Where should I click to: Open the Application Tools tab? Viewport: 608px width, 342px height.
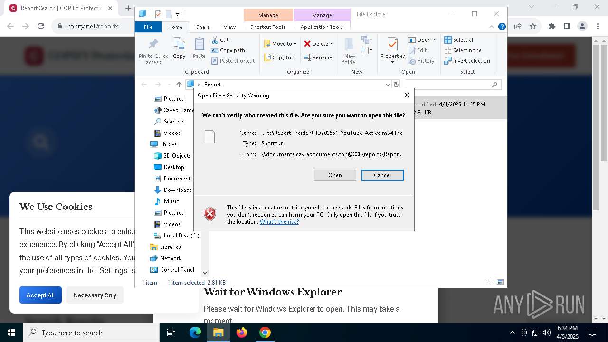[322, 27]
